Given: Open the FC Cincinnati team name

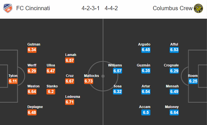Looking at the screenshot, I should [x=33, y=8].
